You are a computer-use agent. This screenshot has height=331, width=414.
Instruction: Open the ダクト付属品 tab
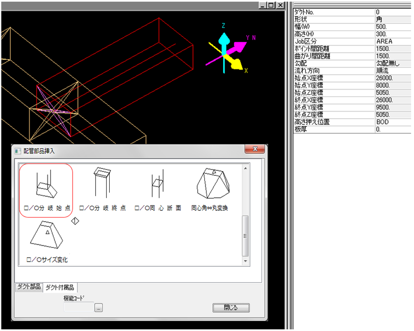60,287
